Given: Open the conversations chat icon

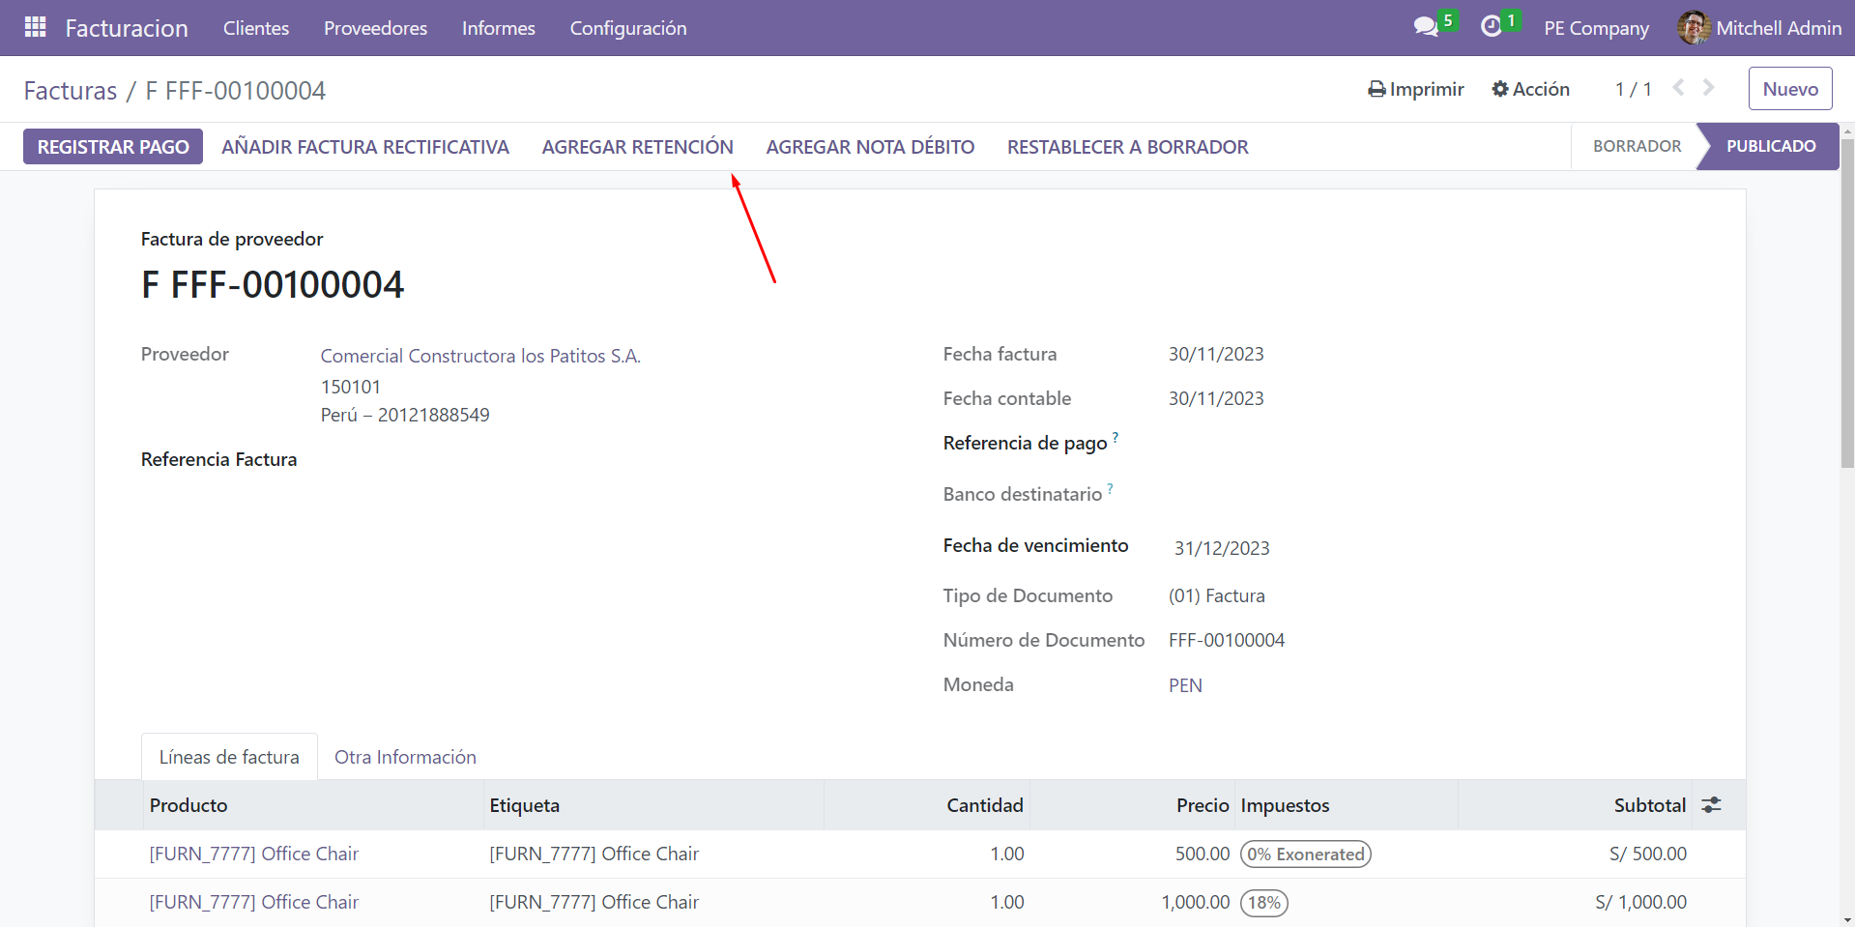Looking at the screenshot, I should [1426, 27].
